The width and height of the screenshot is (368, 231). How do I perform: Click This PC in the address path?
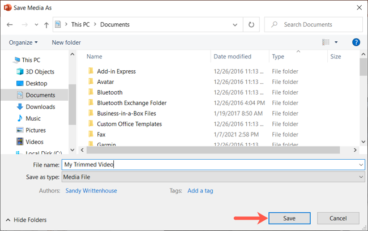(x=80, y=24)
